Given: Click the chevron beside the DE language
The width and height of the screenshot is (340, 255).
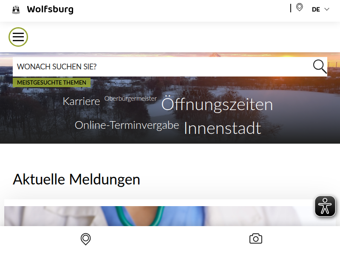Looking at the screenshot, I should coord(327,9).
